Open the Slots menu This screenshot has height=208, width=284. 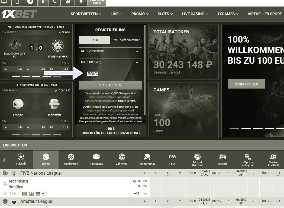(x=165, y=14)
